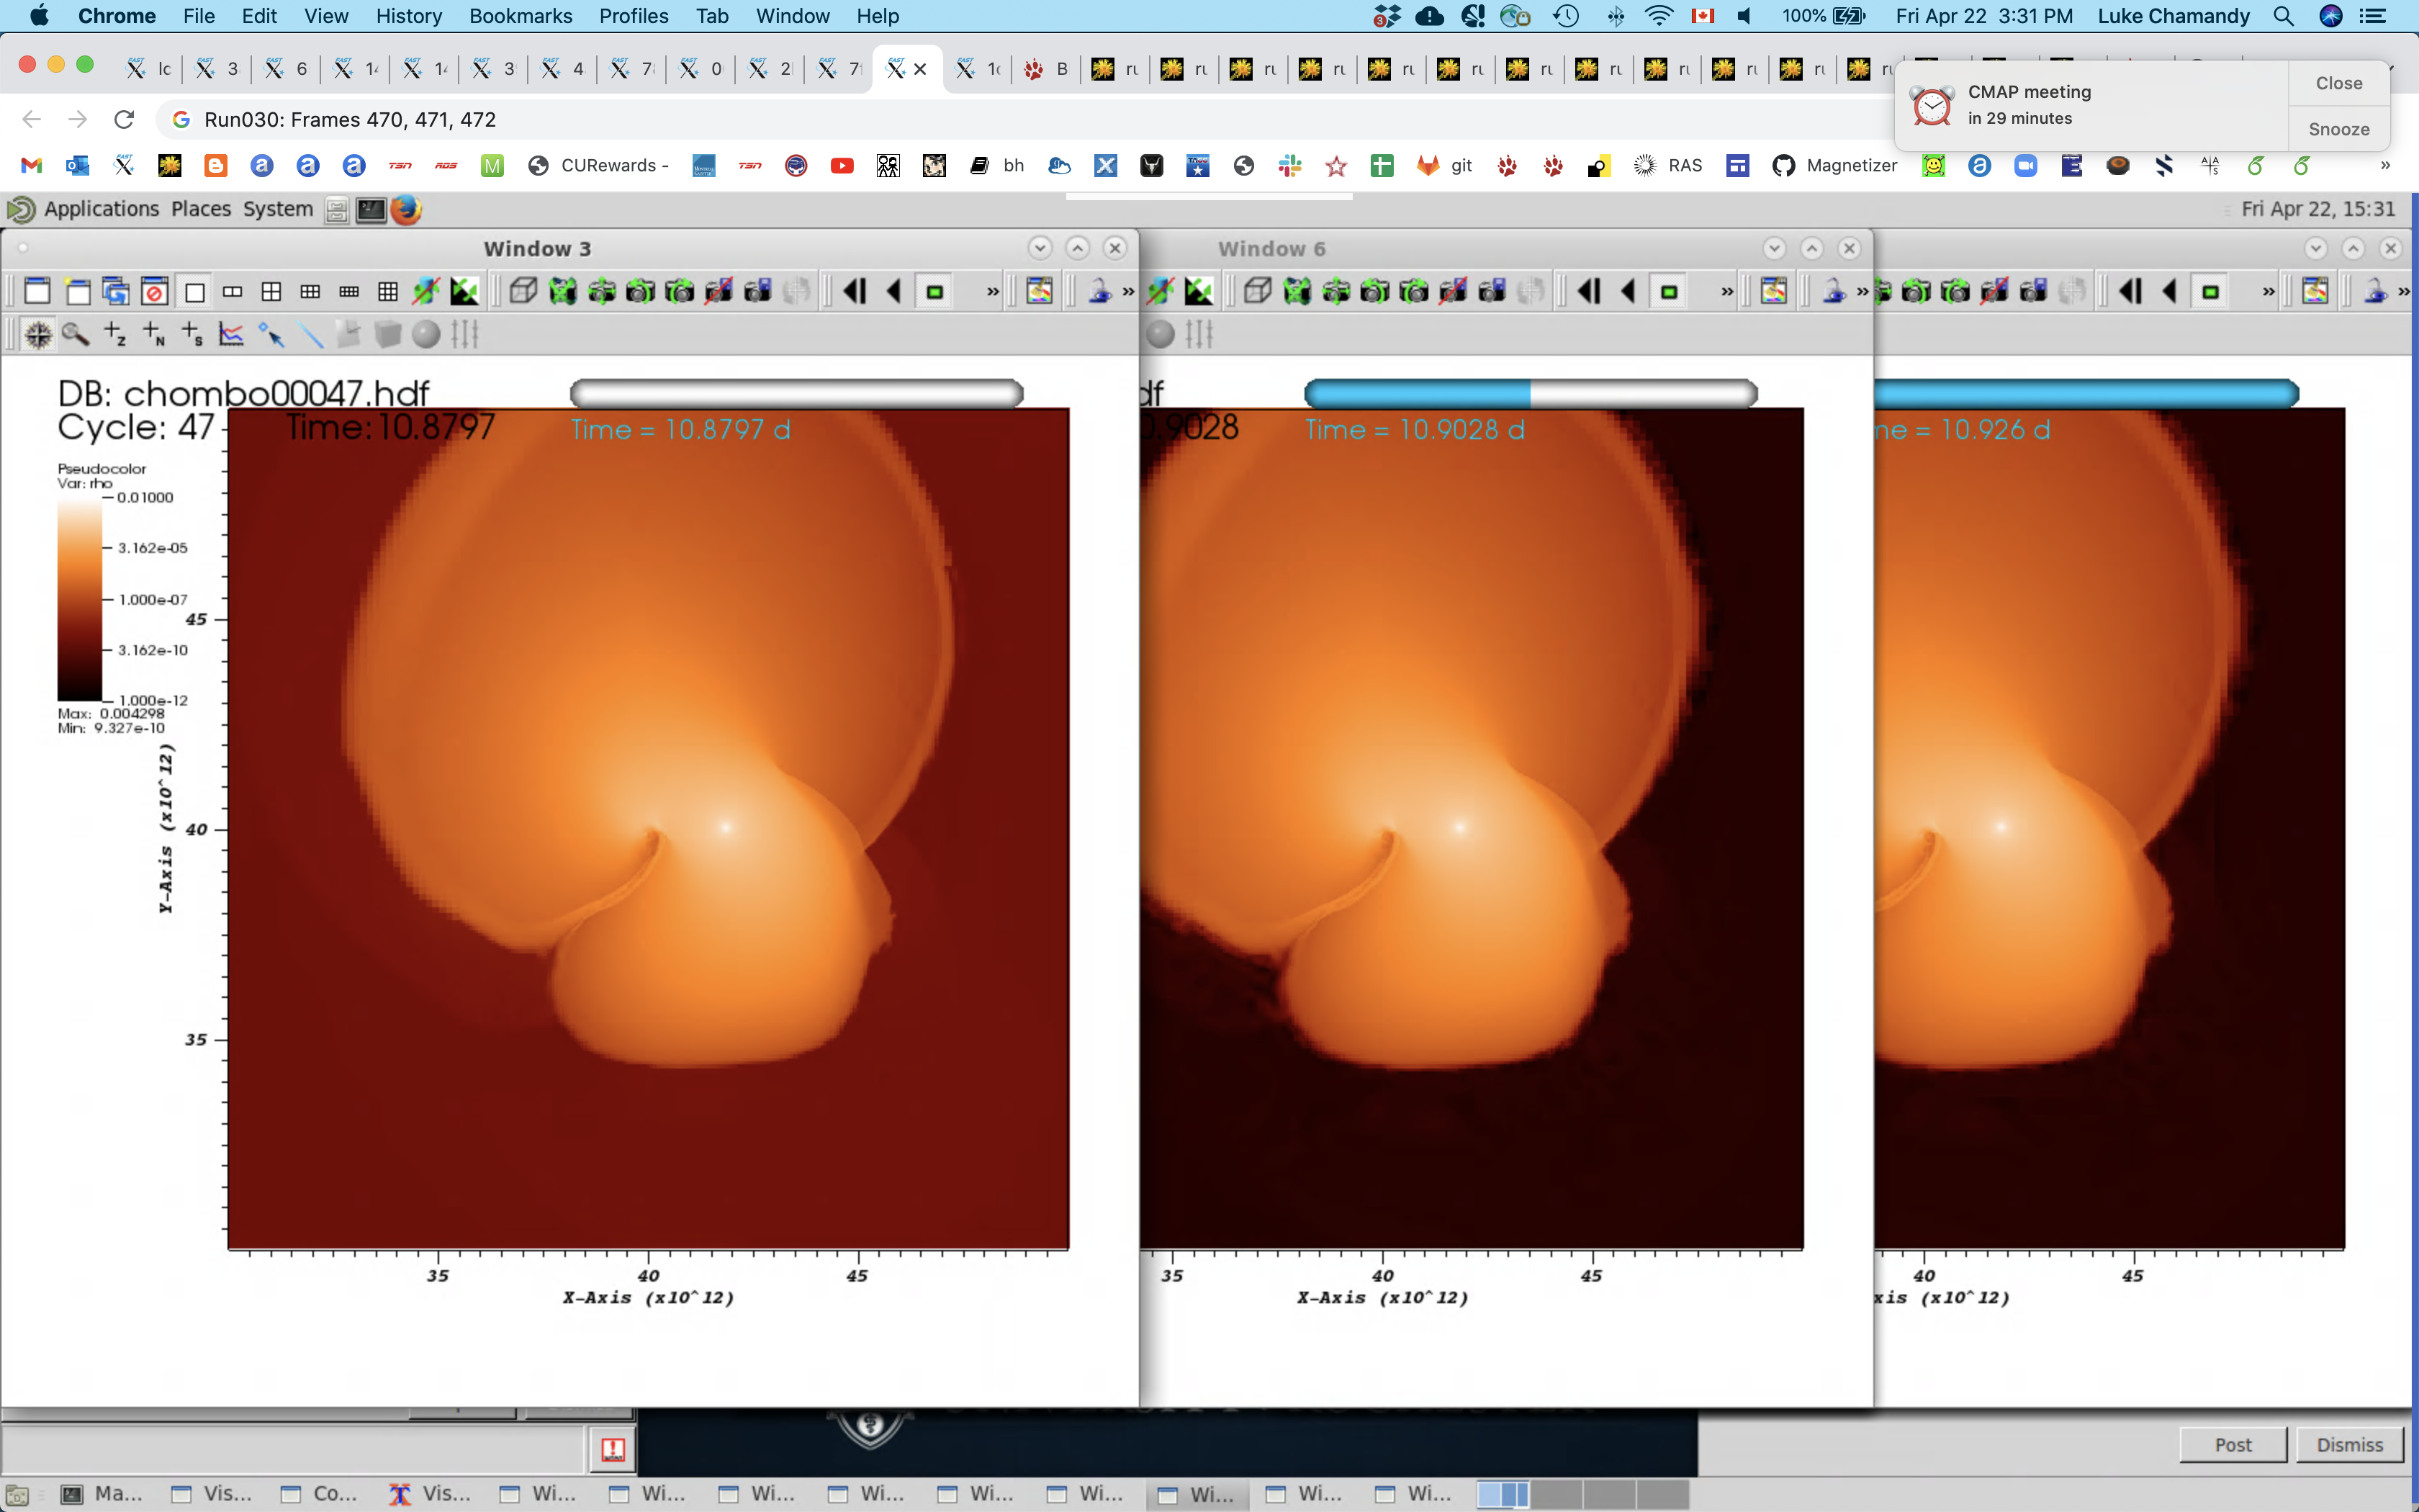Click the Dismiss button
Viewport: 2419px width, 1512px height.
2349,1445
